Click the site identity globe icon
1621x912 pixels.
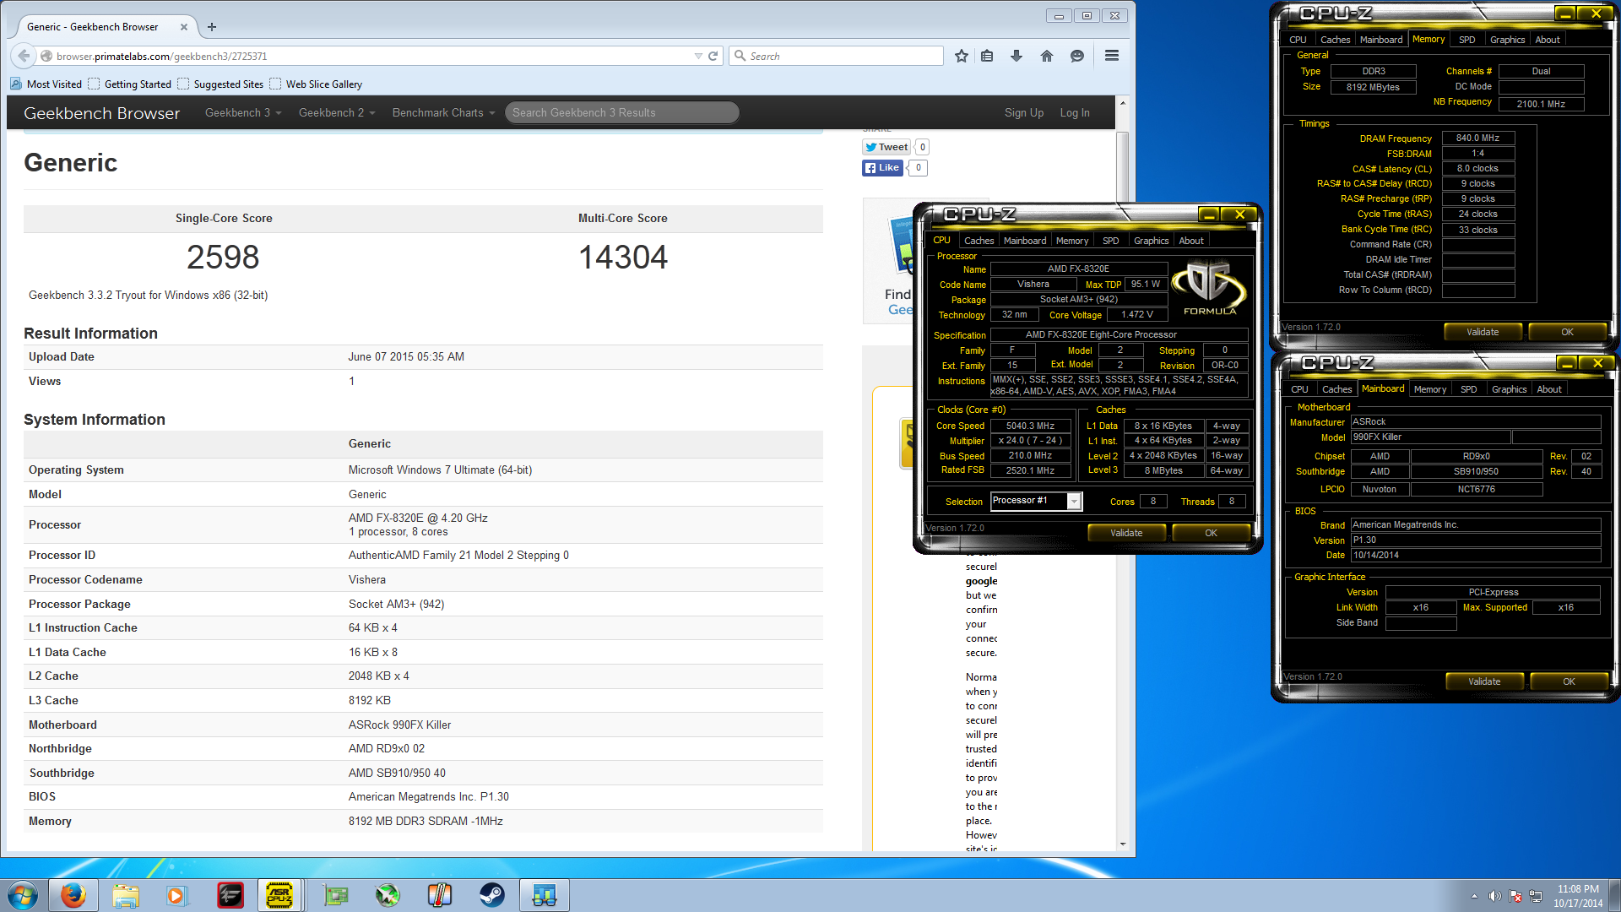[x=46, y=56]
